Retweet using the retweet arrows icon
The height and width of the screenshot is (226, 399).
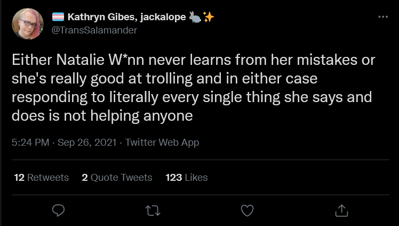(153, 211)
